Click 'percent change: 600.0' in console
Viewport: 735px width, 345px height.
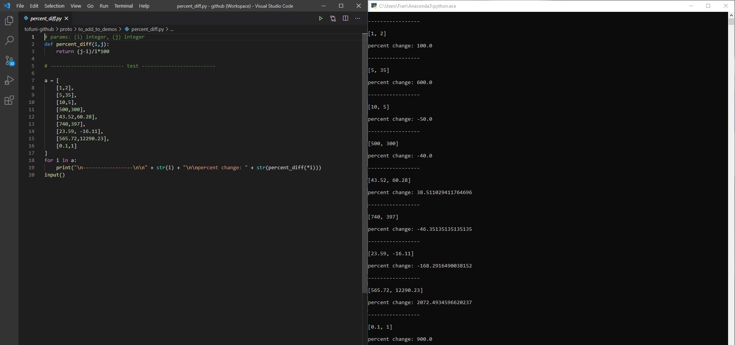coord(400,83)
